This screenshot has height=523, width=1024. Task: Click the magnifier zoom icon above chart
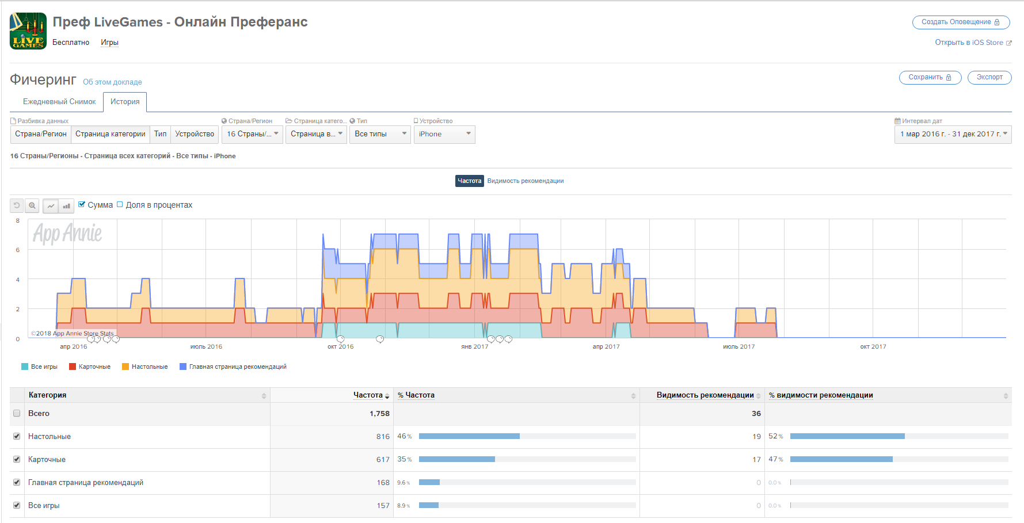point(32,205)
